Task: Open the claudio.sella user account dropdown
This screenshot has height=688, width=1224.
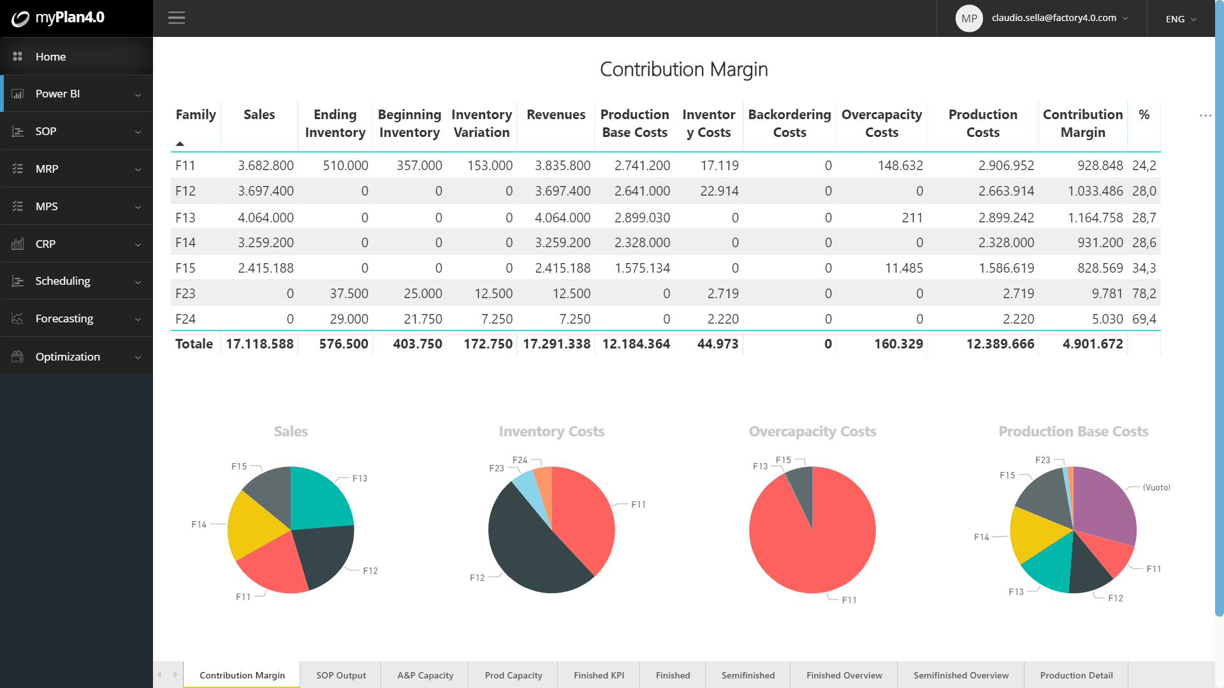Action: click(x=1060, y=18)
